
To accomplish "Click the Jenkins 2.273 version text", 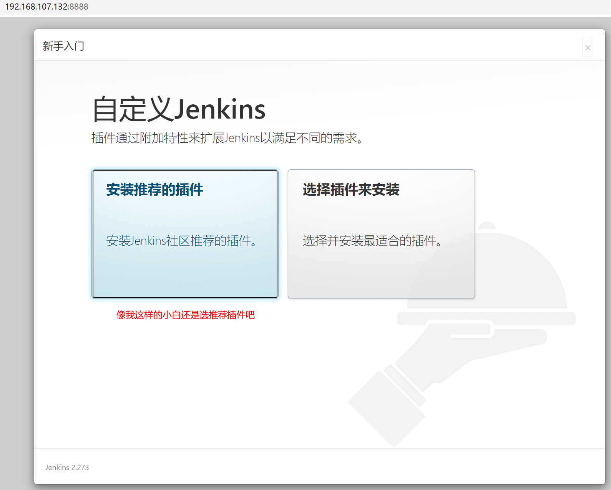I will tap(67, 467).
